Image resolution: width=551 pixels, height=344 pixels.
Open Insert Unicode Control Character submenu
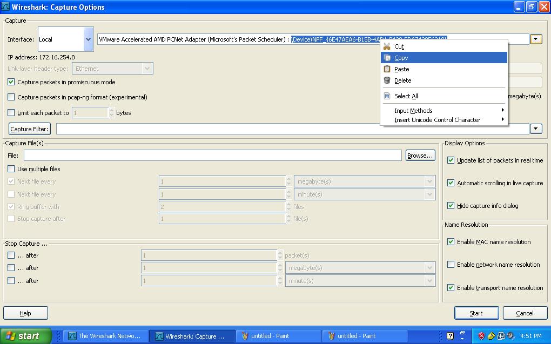[444, 120]
